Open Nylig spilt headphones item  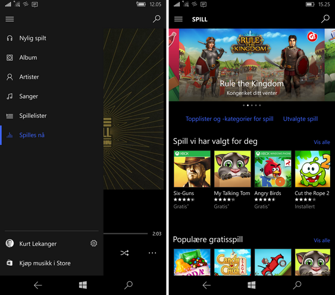pos(52,38)
